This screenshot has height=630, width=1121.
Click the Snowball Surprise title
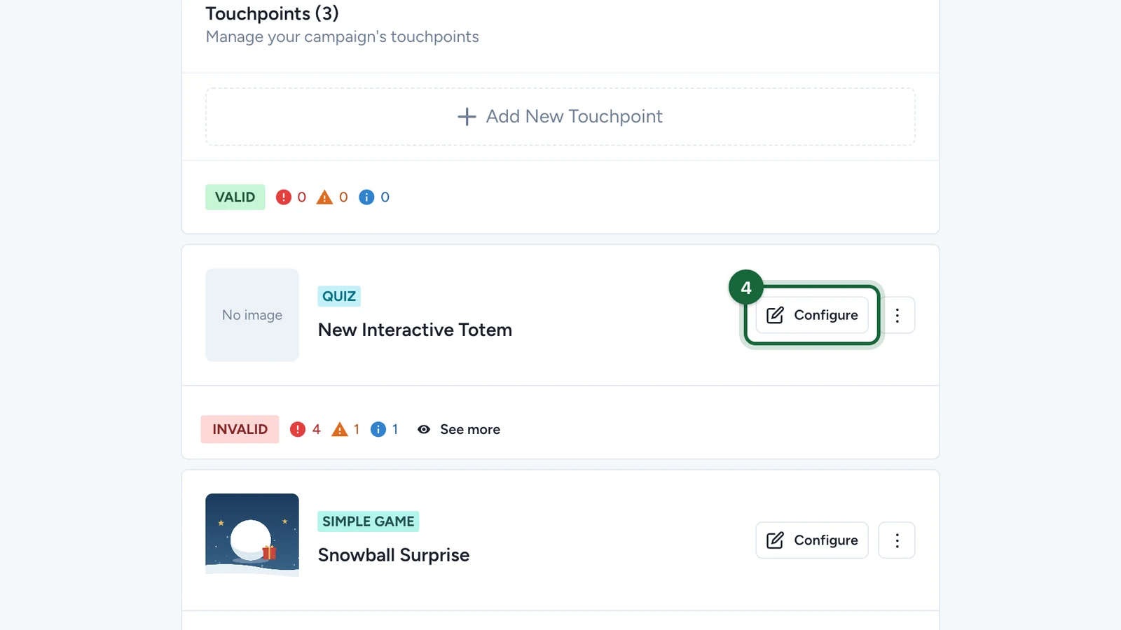pyautogui.click(x=394, y=555)
